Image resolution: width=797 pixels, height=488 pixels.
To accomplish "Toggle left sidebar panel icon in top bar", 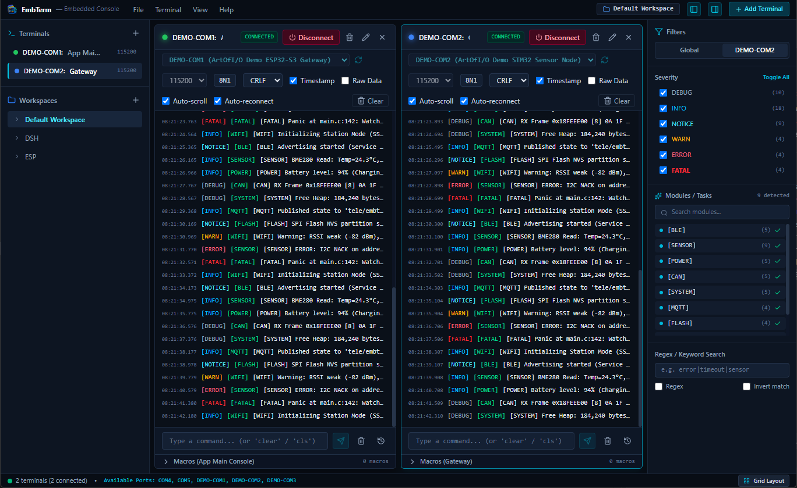I will coord(693,9).
